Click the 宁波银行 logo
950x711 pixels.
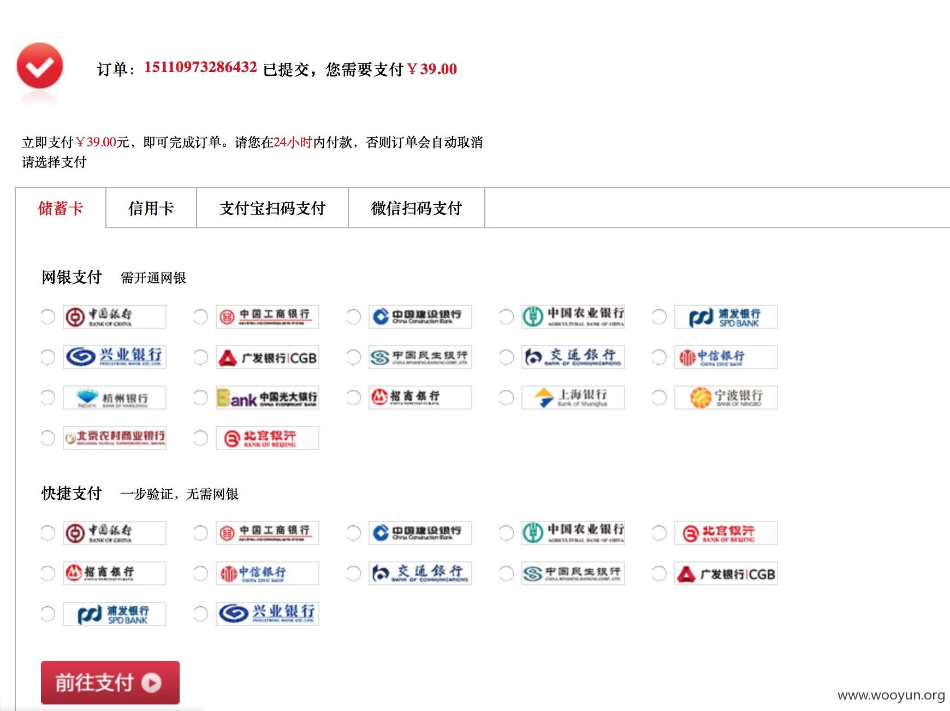tap(726, 398)
